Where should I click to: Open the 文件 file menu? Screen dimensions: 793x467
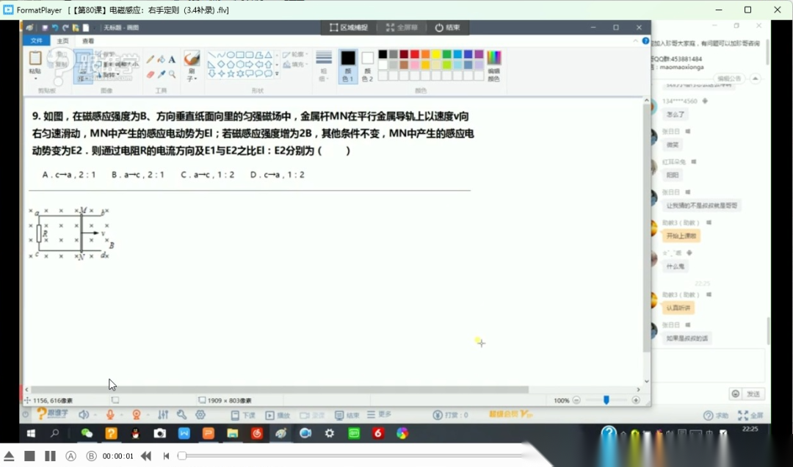(36, 41)
